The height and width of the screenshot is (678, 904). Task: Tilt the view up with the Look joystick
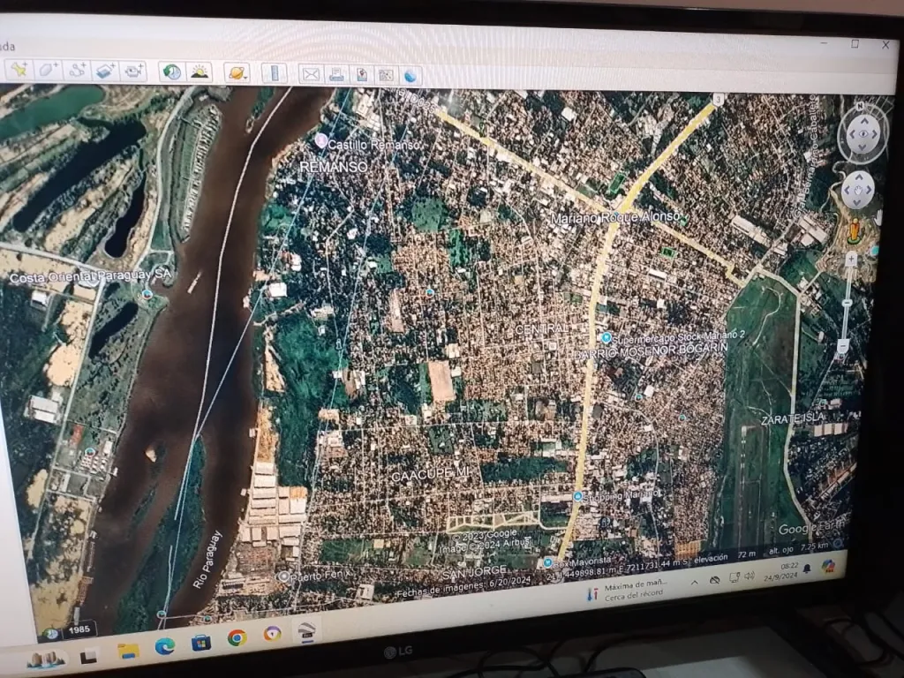pyautogui.click(x=863, y=122)
